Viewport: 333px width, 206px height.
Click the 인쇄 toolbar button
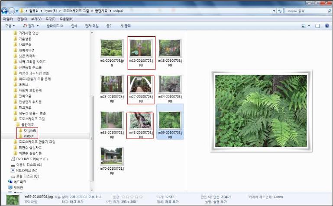click(x=74, y=26)
